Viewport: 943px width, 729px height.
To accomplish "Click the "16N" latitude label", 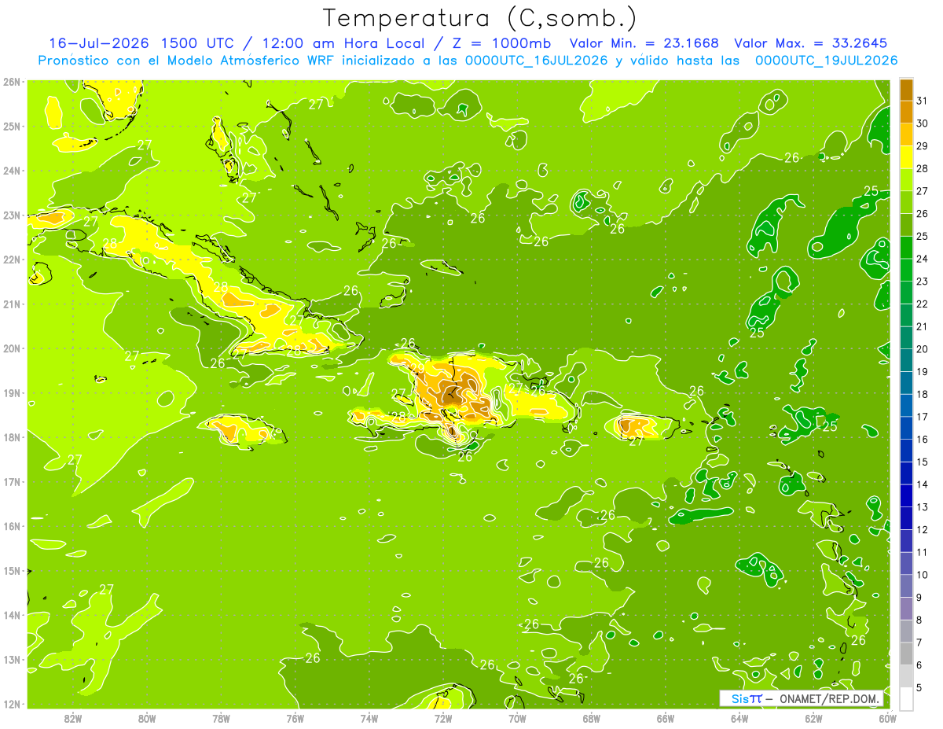I will point(11,526).
